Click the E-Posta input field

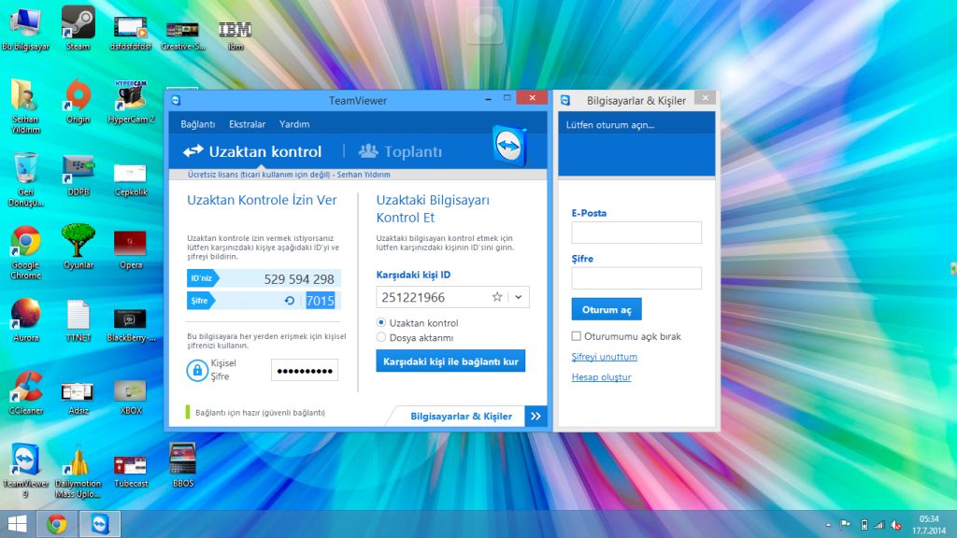(x=636, y=233)
